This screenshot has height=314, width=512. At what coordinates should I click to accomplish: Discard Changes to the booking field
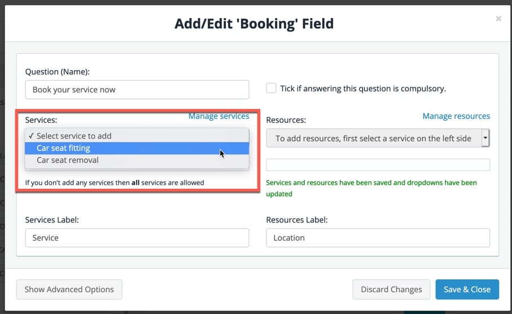coord(391,289)
